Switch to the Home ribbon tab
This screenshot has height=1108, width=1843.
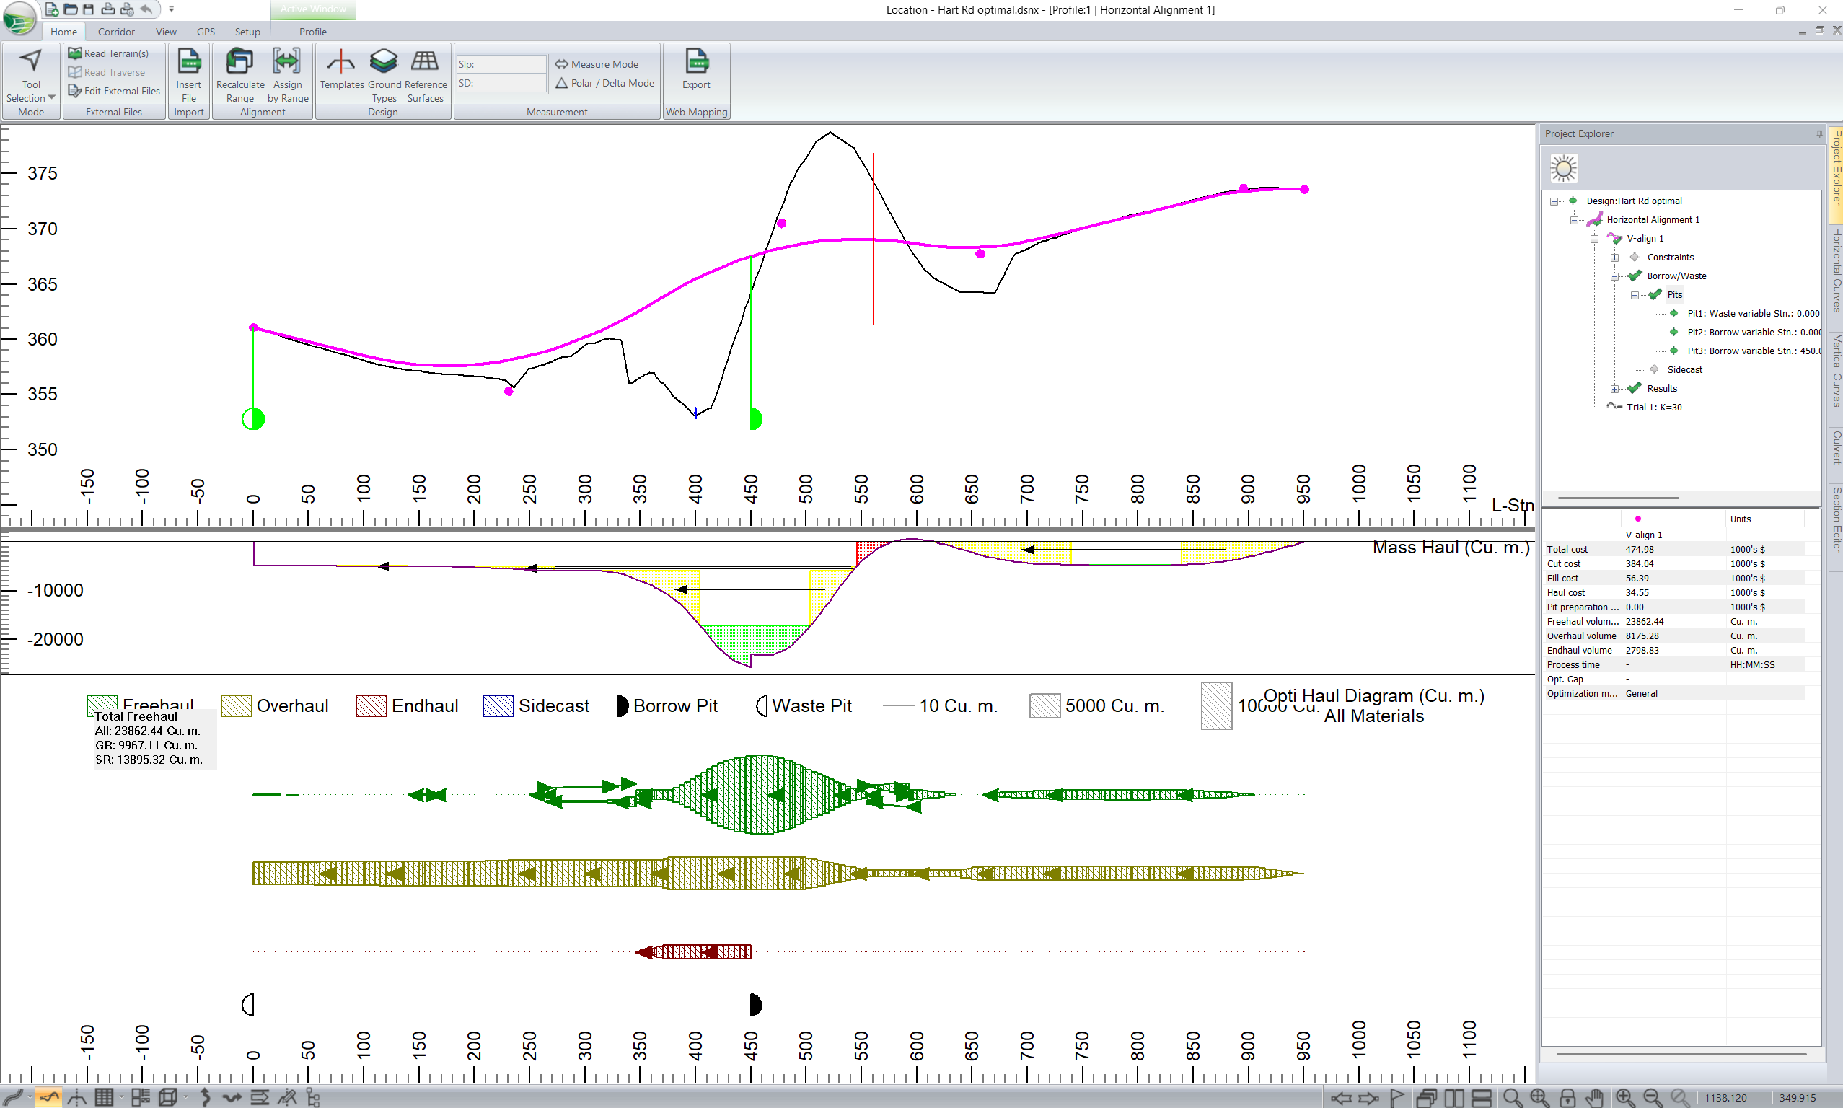[x=63, y=31]
